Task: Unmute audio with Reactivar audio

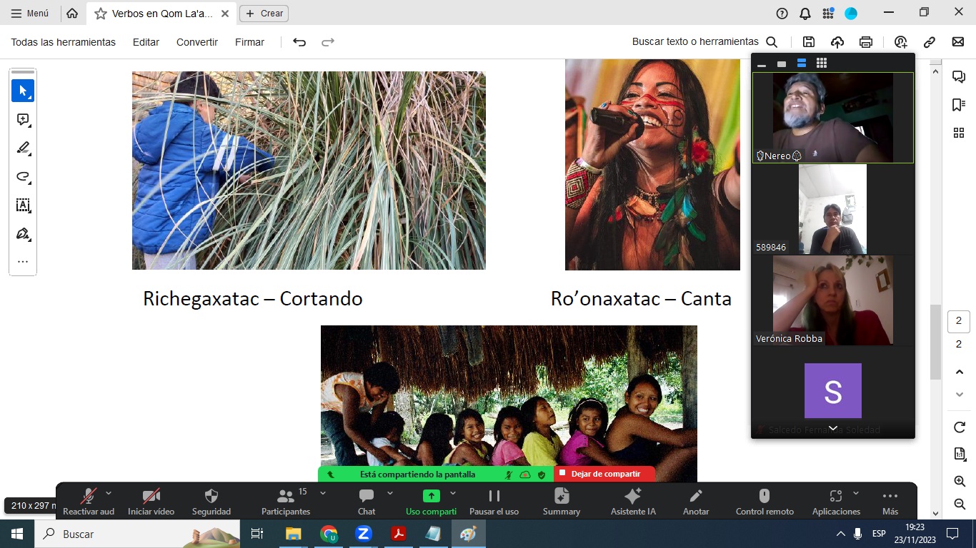Action: [x=89, y=502]
